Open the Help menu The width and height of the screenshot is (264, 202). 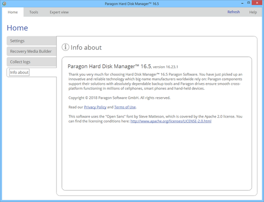click(x=253, y=12)
